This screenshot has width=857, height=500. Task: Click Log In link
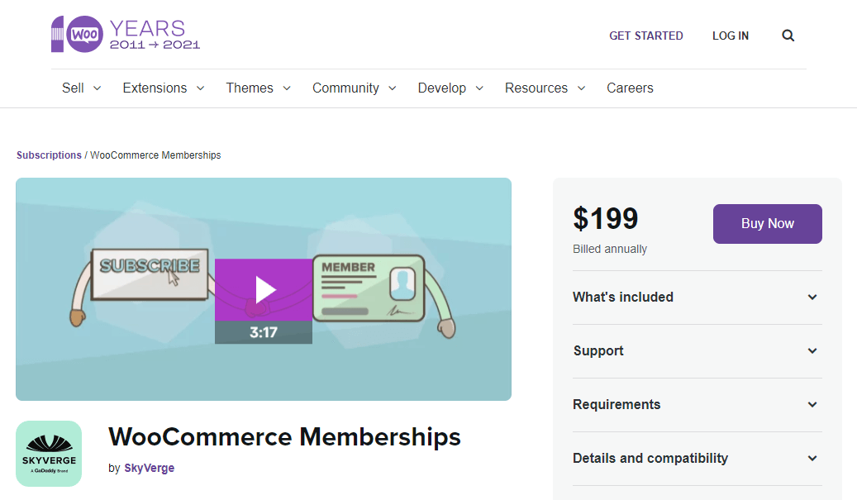pyautogui.click(x=731, y=36)
